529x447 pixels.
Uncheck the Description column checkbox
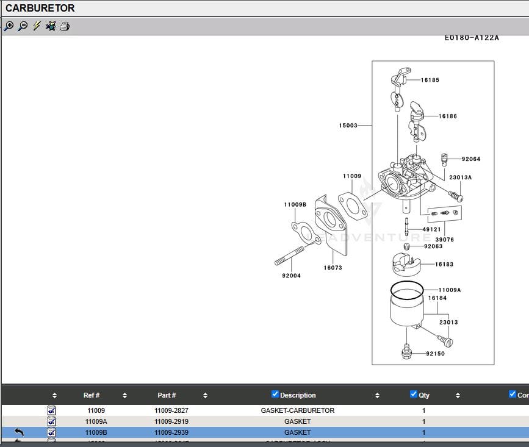[275, 395]
